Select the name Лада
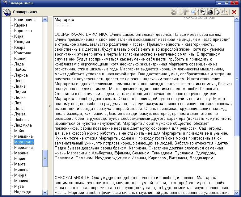This screenshot has width=241, height=197. 19,64
